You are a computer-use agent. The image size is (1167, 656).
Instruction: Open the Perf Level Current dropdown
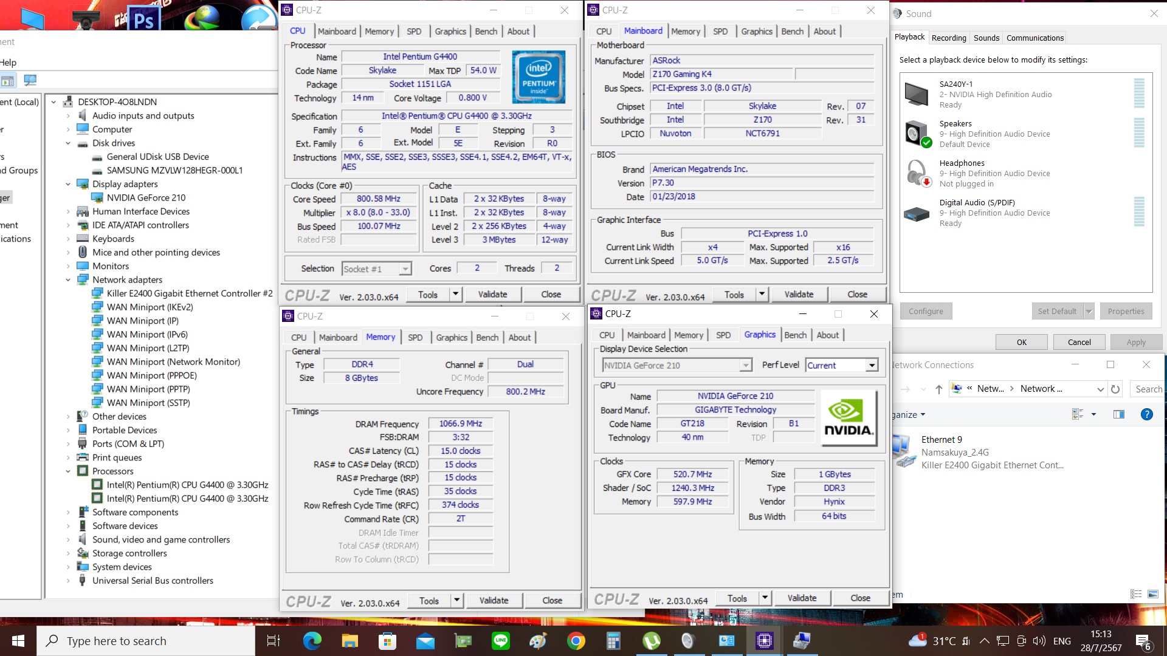point(872,365)
